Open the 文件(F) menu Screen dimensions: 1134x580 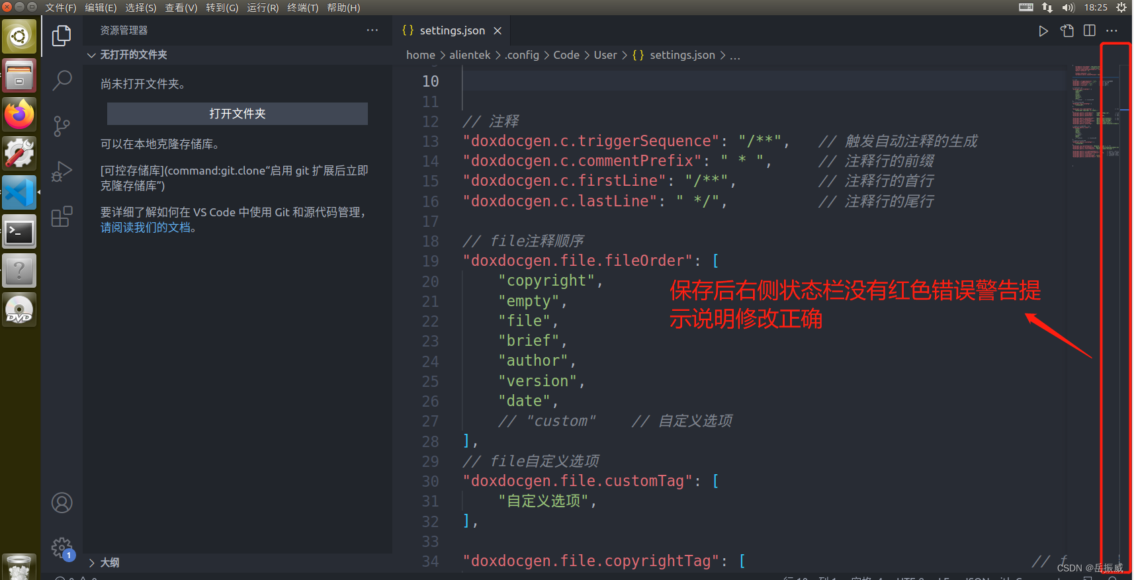click(61, 7)
